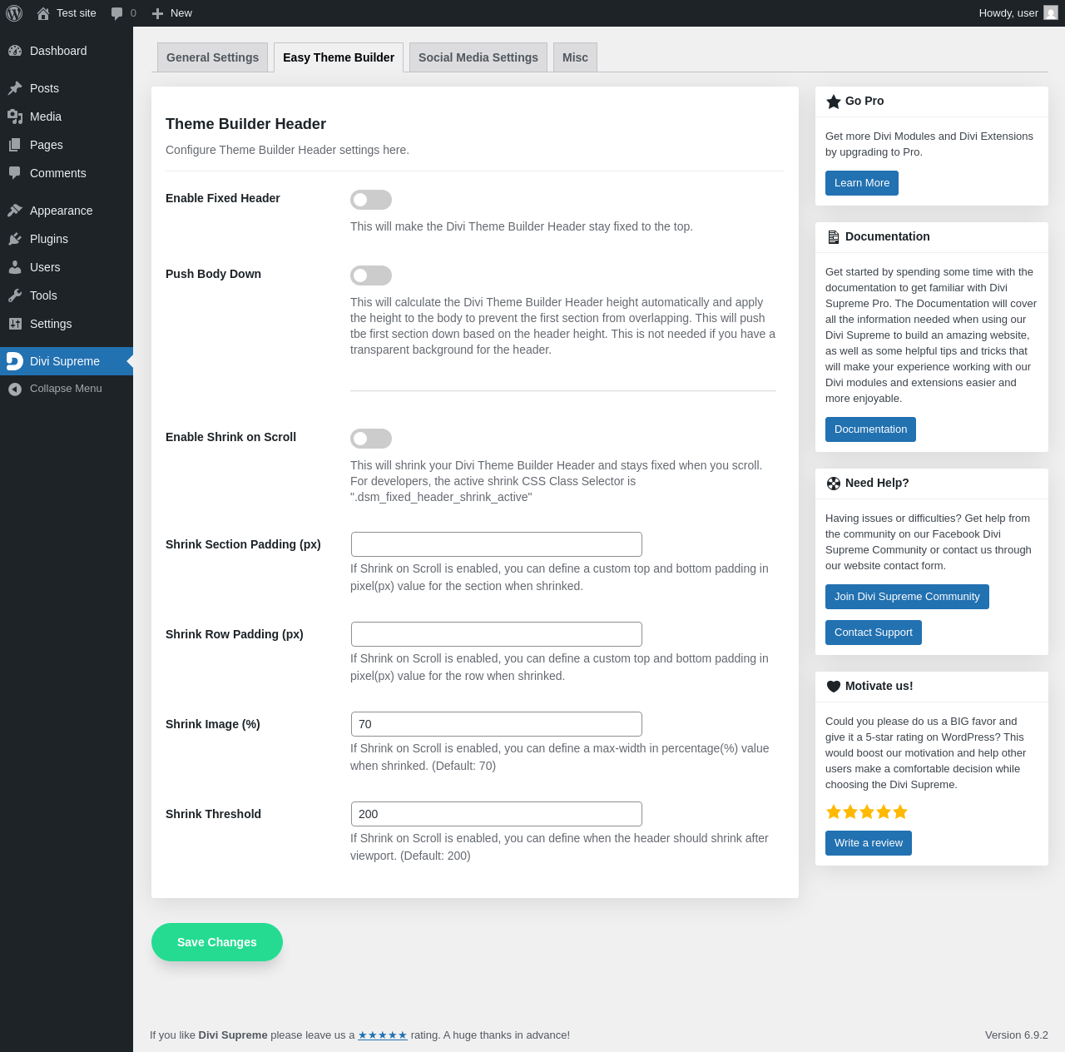Click the WordPress logo icon
The width and height of the screenshot is (1065, 1052).
[14, 13]
